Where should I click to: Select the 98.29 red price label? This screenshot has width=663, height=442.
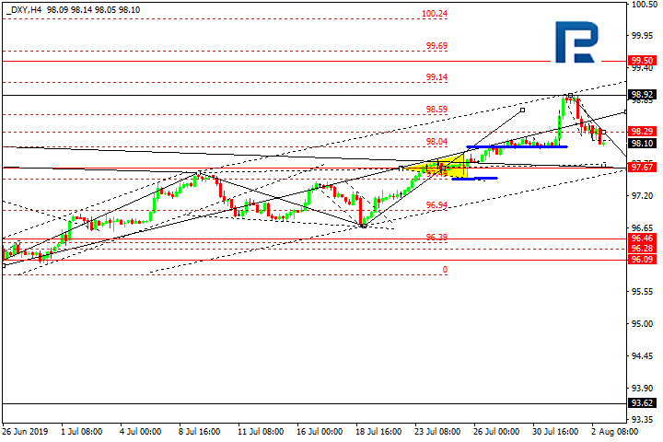642,131
